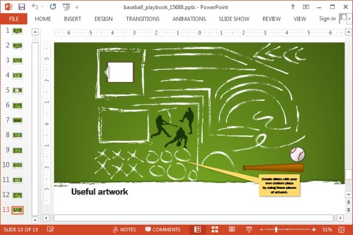Start slide show from beginning icon in title bar

(66, 7)
